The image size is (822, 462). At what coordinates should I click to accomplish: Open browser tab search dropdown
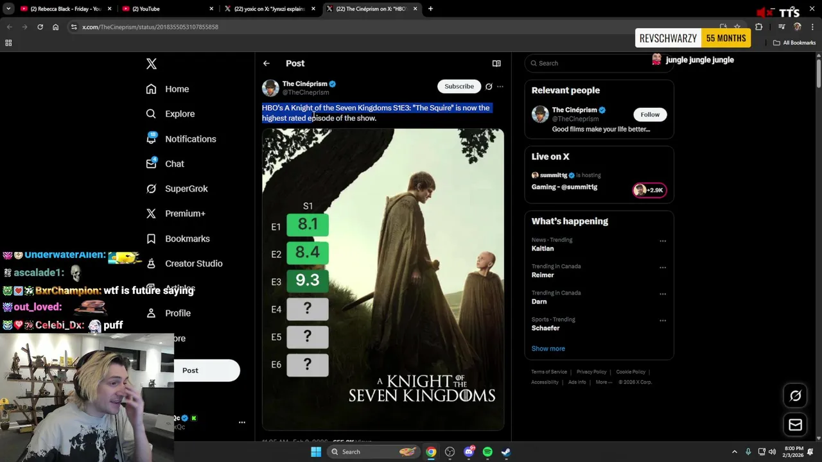[x=8, y=9]
